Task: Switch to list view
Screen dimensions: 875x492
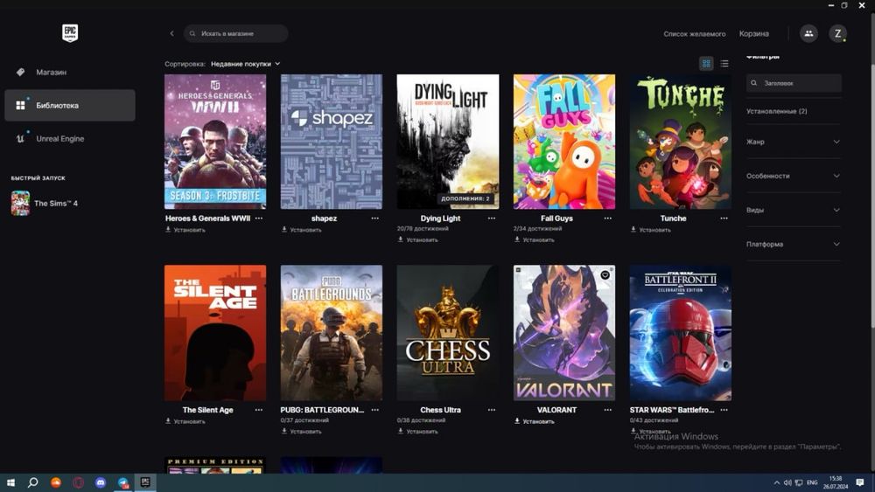Action: (724, 64)
